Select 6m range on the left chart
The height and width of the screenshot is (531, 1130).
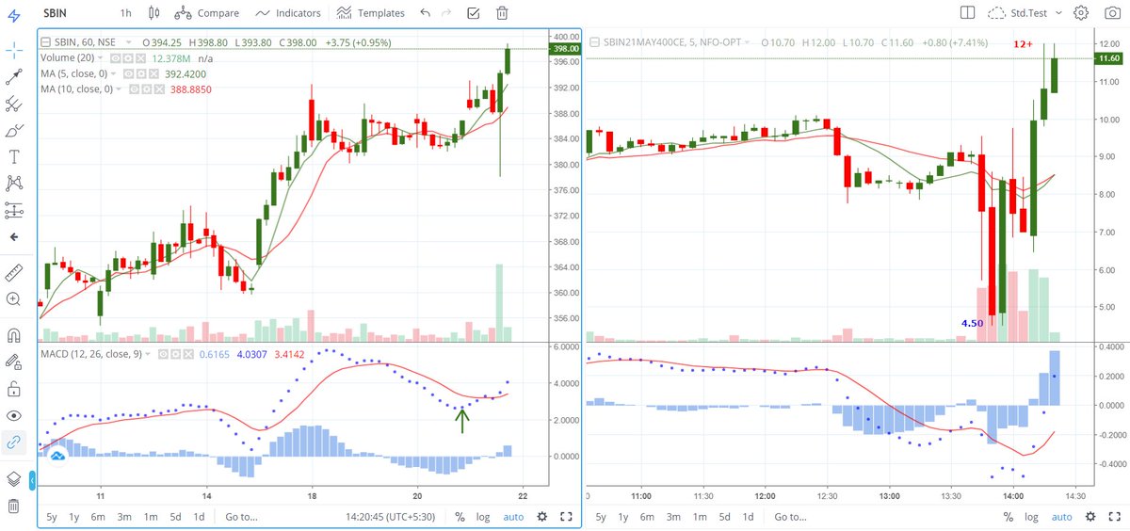(98, 516)
